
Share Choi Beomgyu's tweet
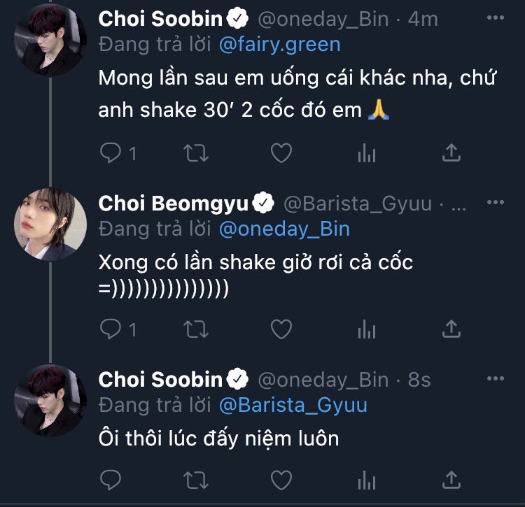coord(452,329)
